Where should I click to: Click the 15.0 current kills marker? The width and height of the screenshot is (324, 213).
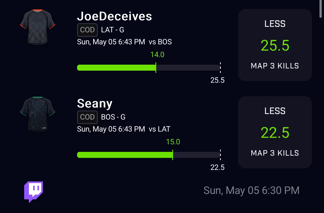tap(173, 142)
